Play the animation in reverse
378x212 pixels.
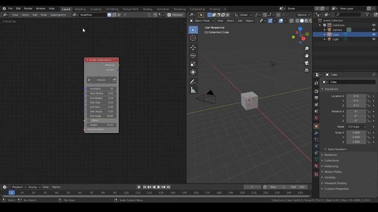(154, 187)
